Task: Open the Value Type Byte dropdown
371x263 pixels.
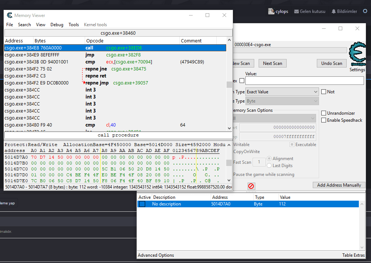Action: point(282,101)
